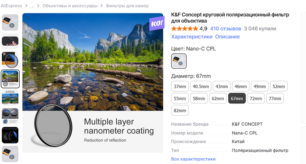View the third thumbnail with blue filter

coord(10,60)
